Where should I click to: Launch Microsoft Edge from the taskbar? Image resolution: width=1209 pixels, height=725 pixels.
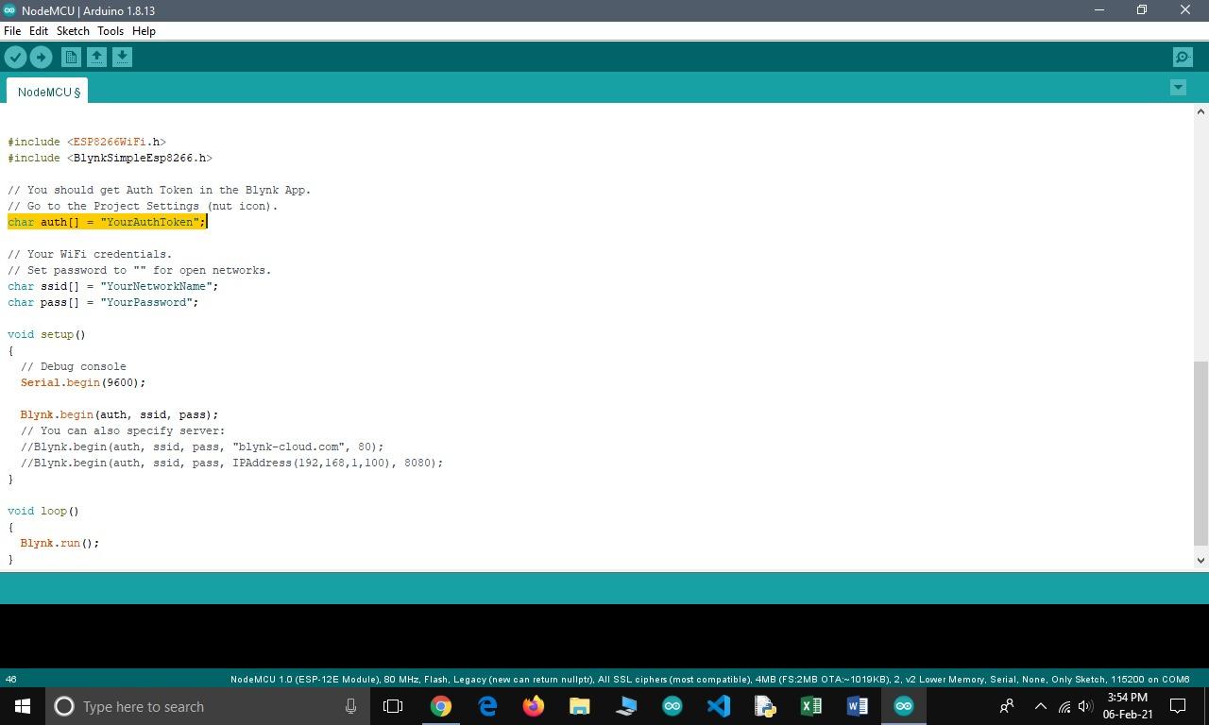point(487,706)
